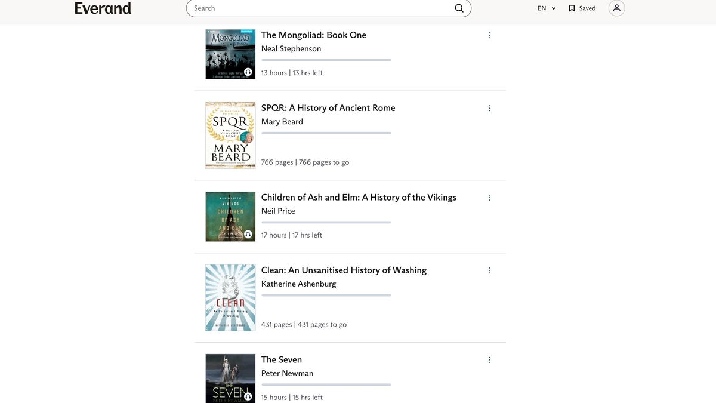This screenshot has width=716, height=403.
Task: Open the three-dot menu for Children of Ash and Elm
Action: click(x=489, y=197)
